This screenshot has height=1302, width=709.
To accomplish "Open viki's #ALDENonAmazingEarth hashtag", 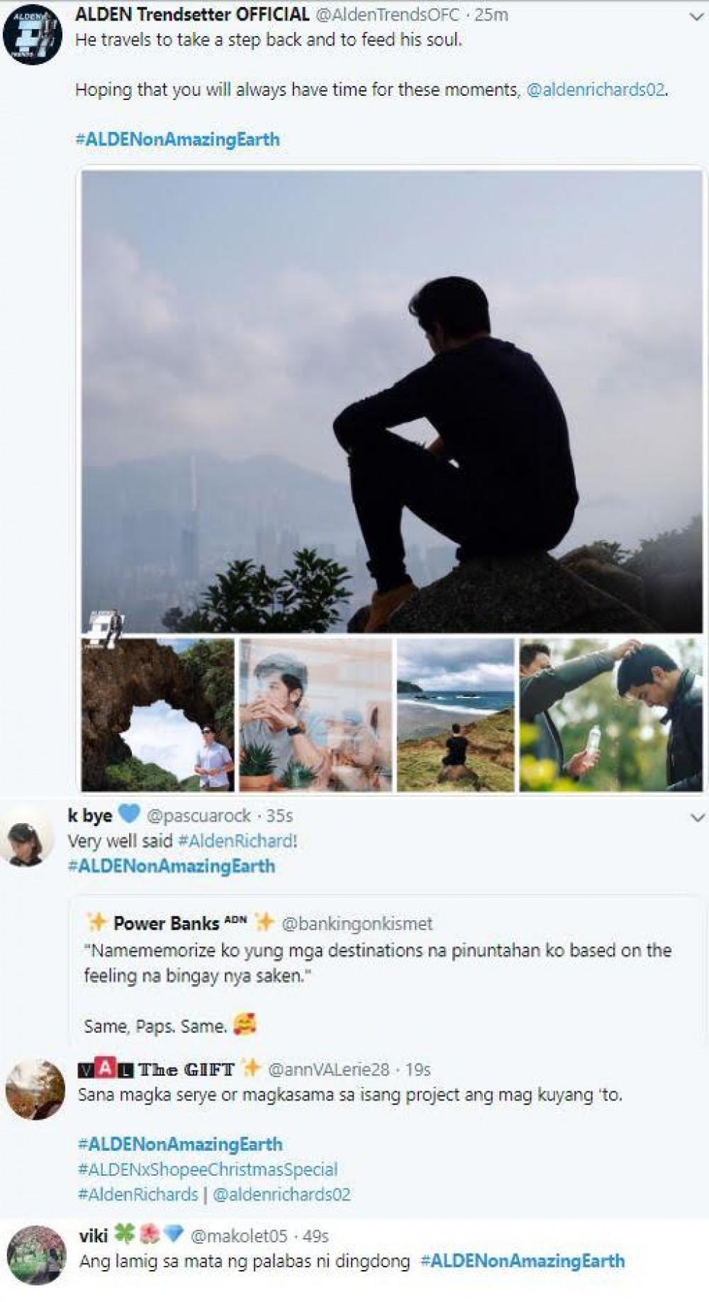I will [523, 1261].
